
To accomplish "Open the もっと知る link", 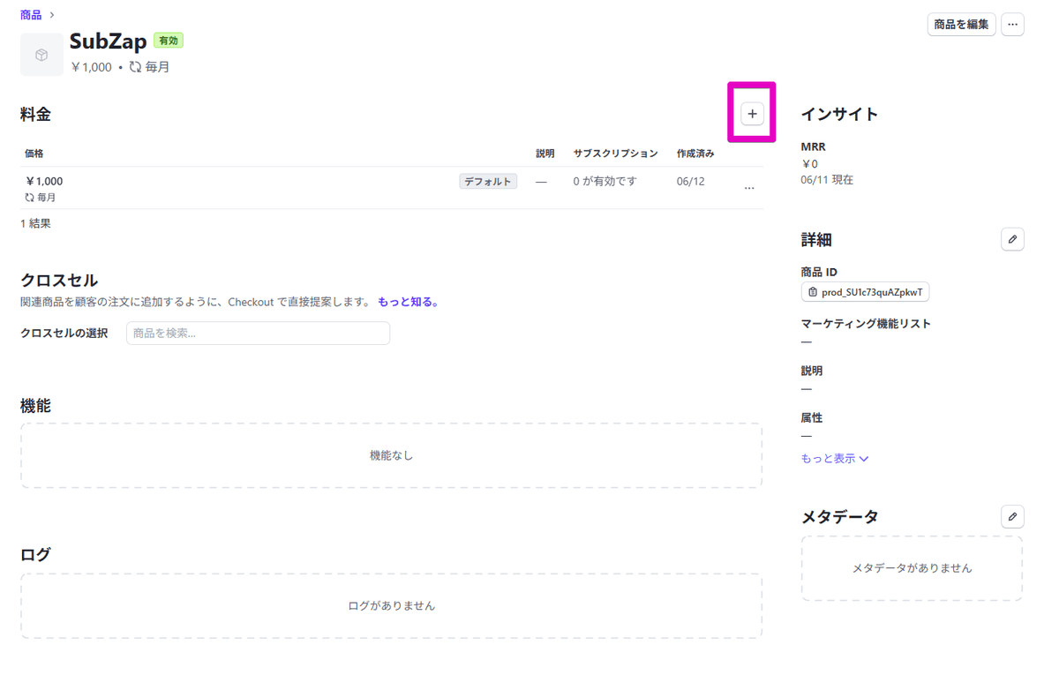I will 408,302.
